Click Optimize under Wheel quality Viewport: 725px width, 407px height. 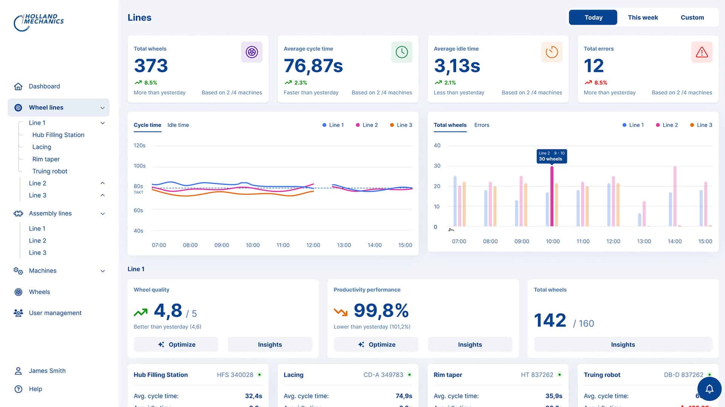[x=176, y=345]
